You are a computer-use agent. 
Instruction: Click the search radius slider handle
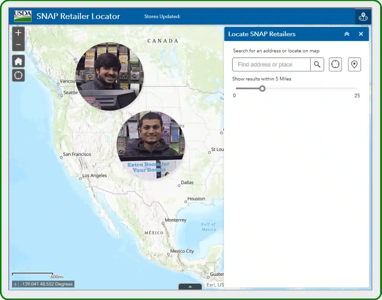262,89
